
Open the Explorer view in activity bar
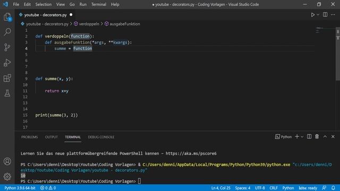click(x=7, y=17)
